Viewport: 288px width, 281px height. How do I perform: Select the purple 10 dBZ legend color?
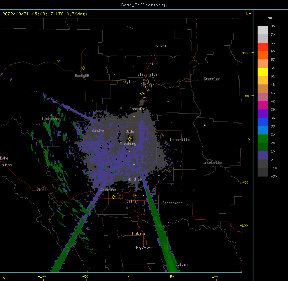click(263, 156)
